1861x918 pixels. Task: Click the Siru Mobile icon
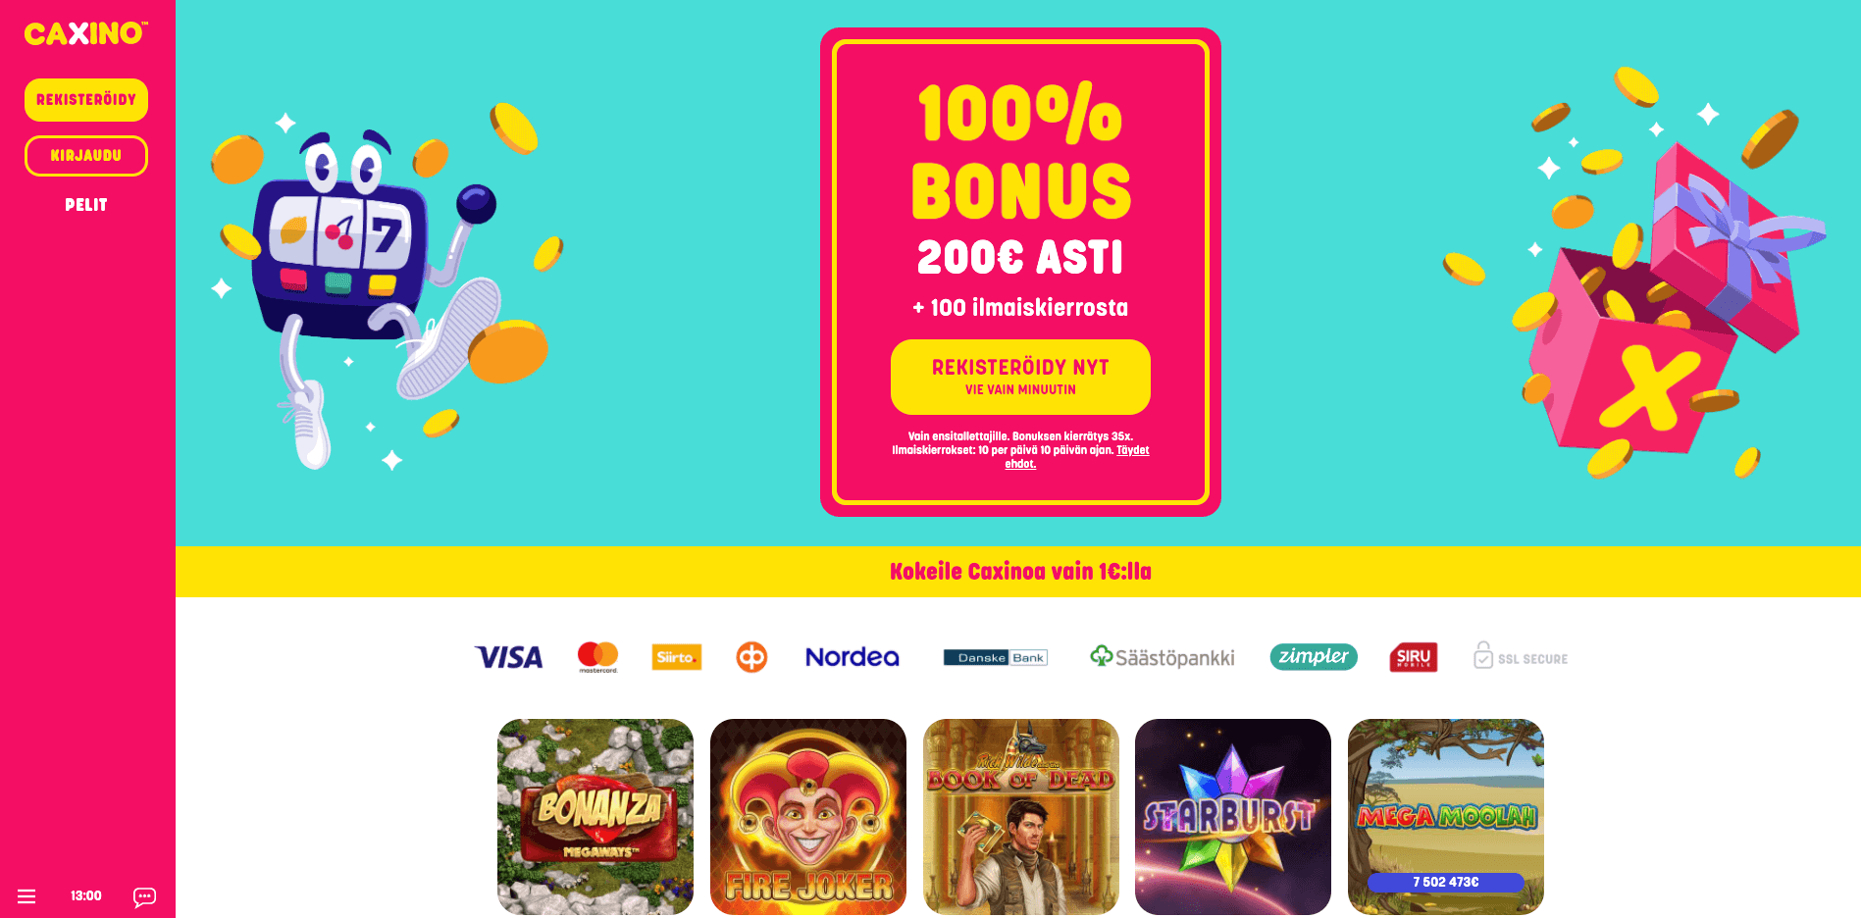point(1414,657)
